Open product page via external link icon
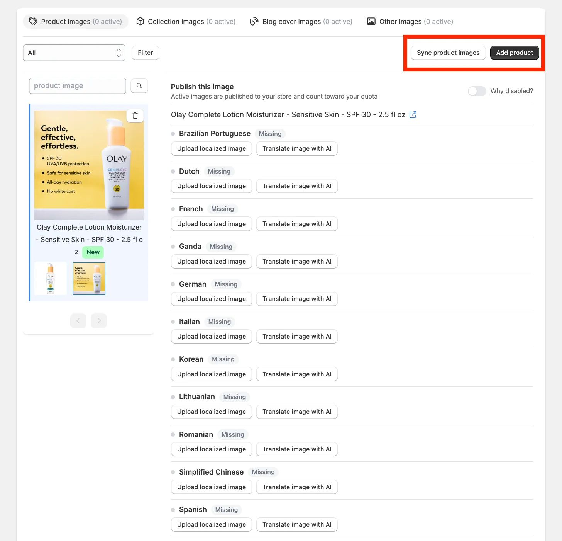Viewport: 562px width, 541px height. [x=413, y=115]
